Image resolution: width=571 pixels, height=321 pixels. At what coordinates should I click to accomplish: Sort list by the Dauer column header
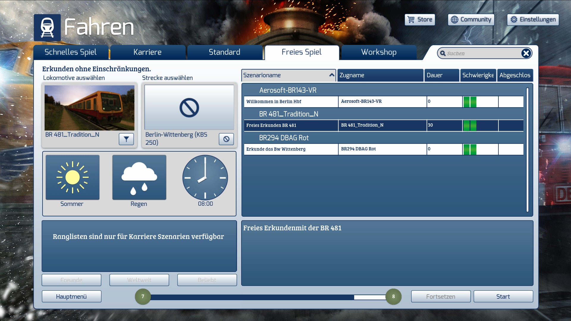pos(441,75)
